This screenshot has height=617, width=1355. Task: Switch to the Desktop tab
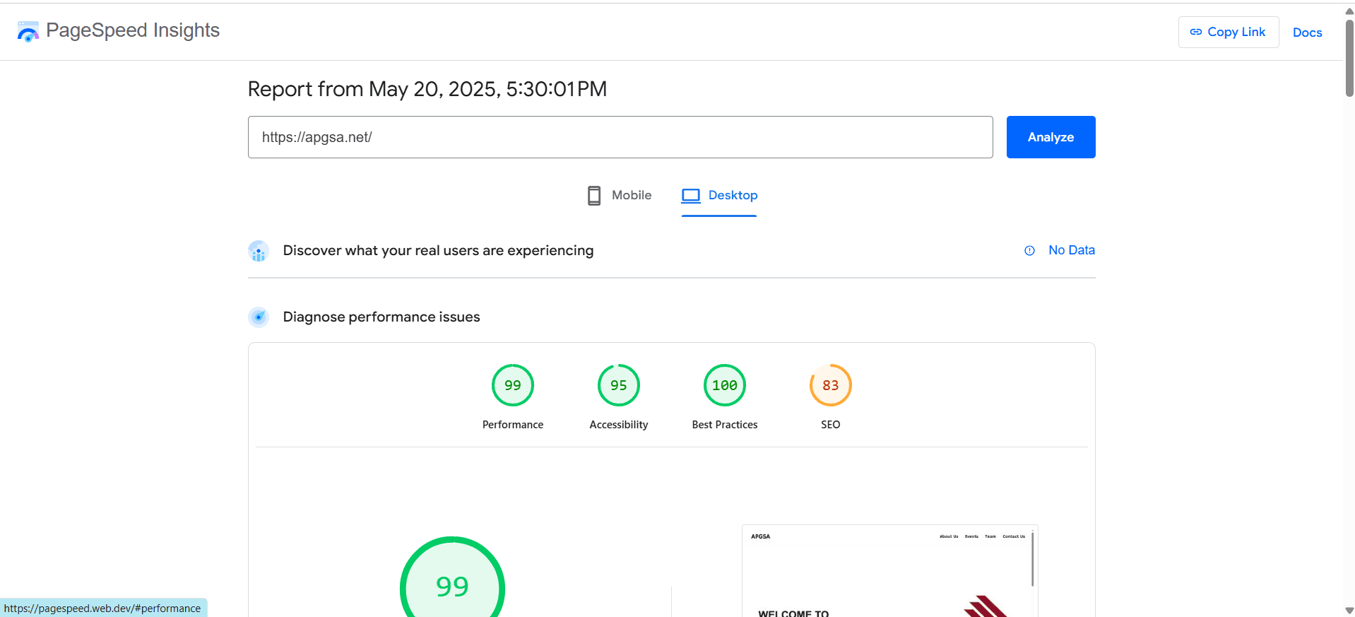click(719, 196)
